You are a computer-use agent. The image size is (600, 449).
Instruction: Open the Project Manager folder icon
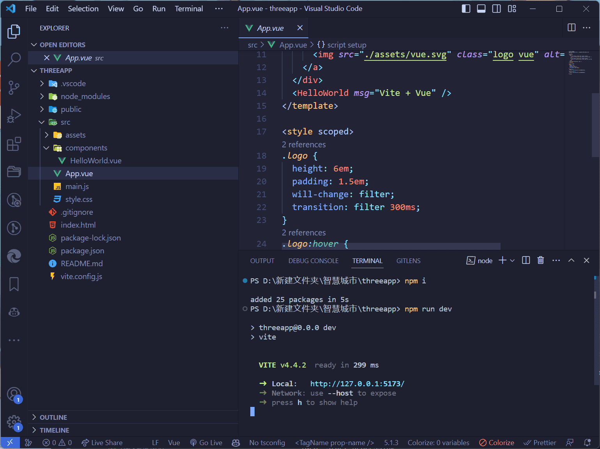tap(14, 171)
